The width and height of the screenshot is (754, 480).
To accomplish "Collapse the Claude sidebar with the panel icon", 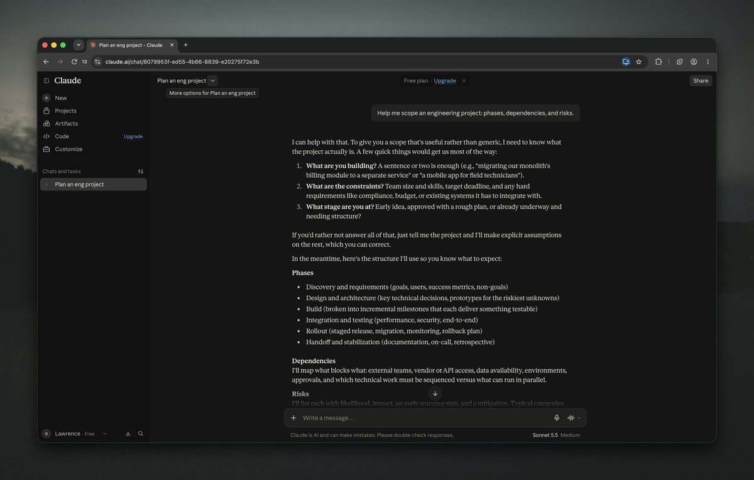I will click(46, 80).
